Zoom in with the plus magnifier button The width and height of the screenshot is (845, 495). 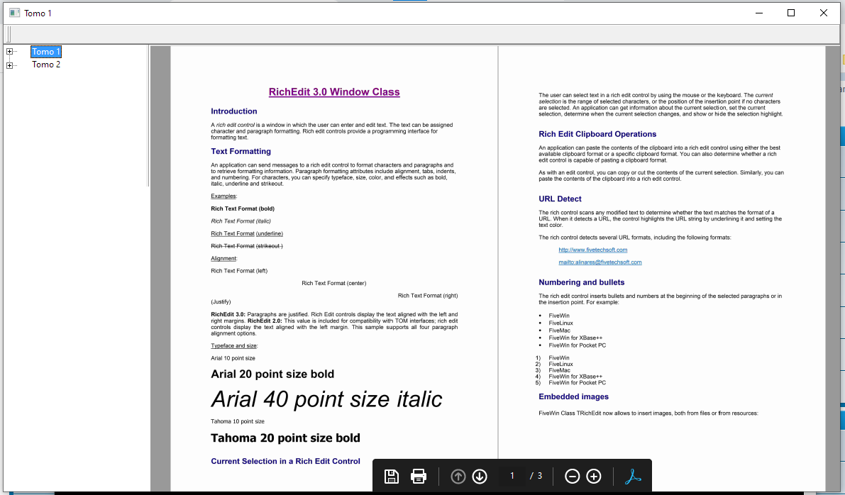[x=594, y=476]
